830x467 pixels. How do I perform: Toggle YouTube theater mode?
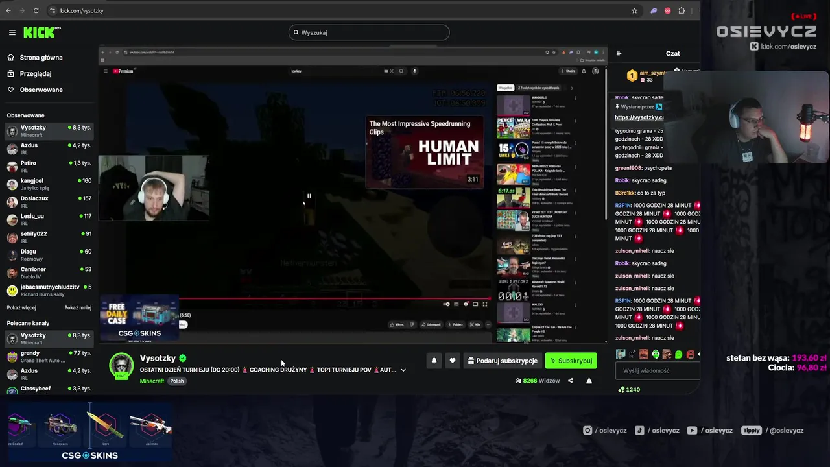tap(475, 304)
